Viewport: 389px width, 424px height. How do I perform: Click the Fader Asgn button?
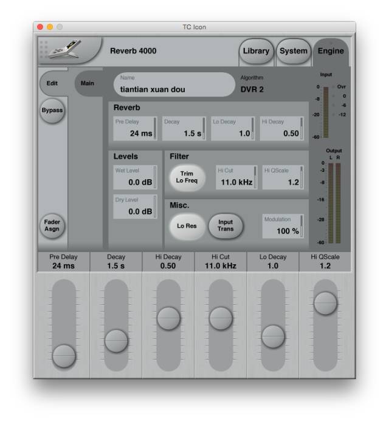tap(52, 225)
